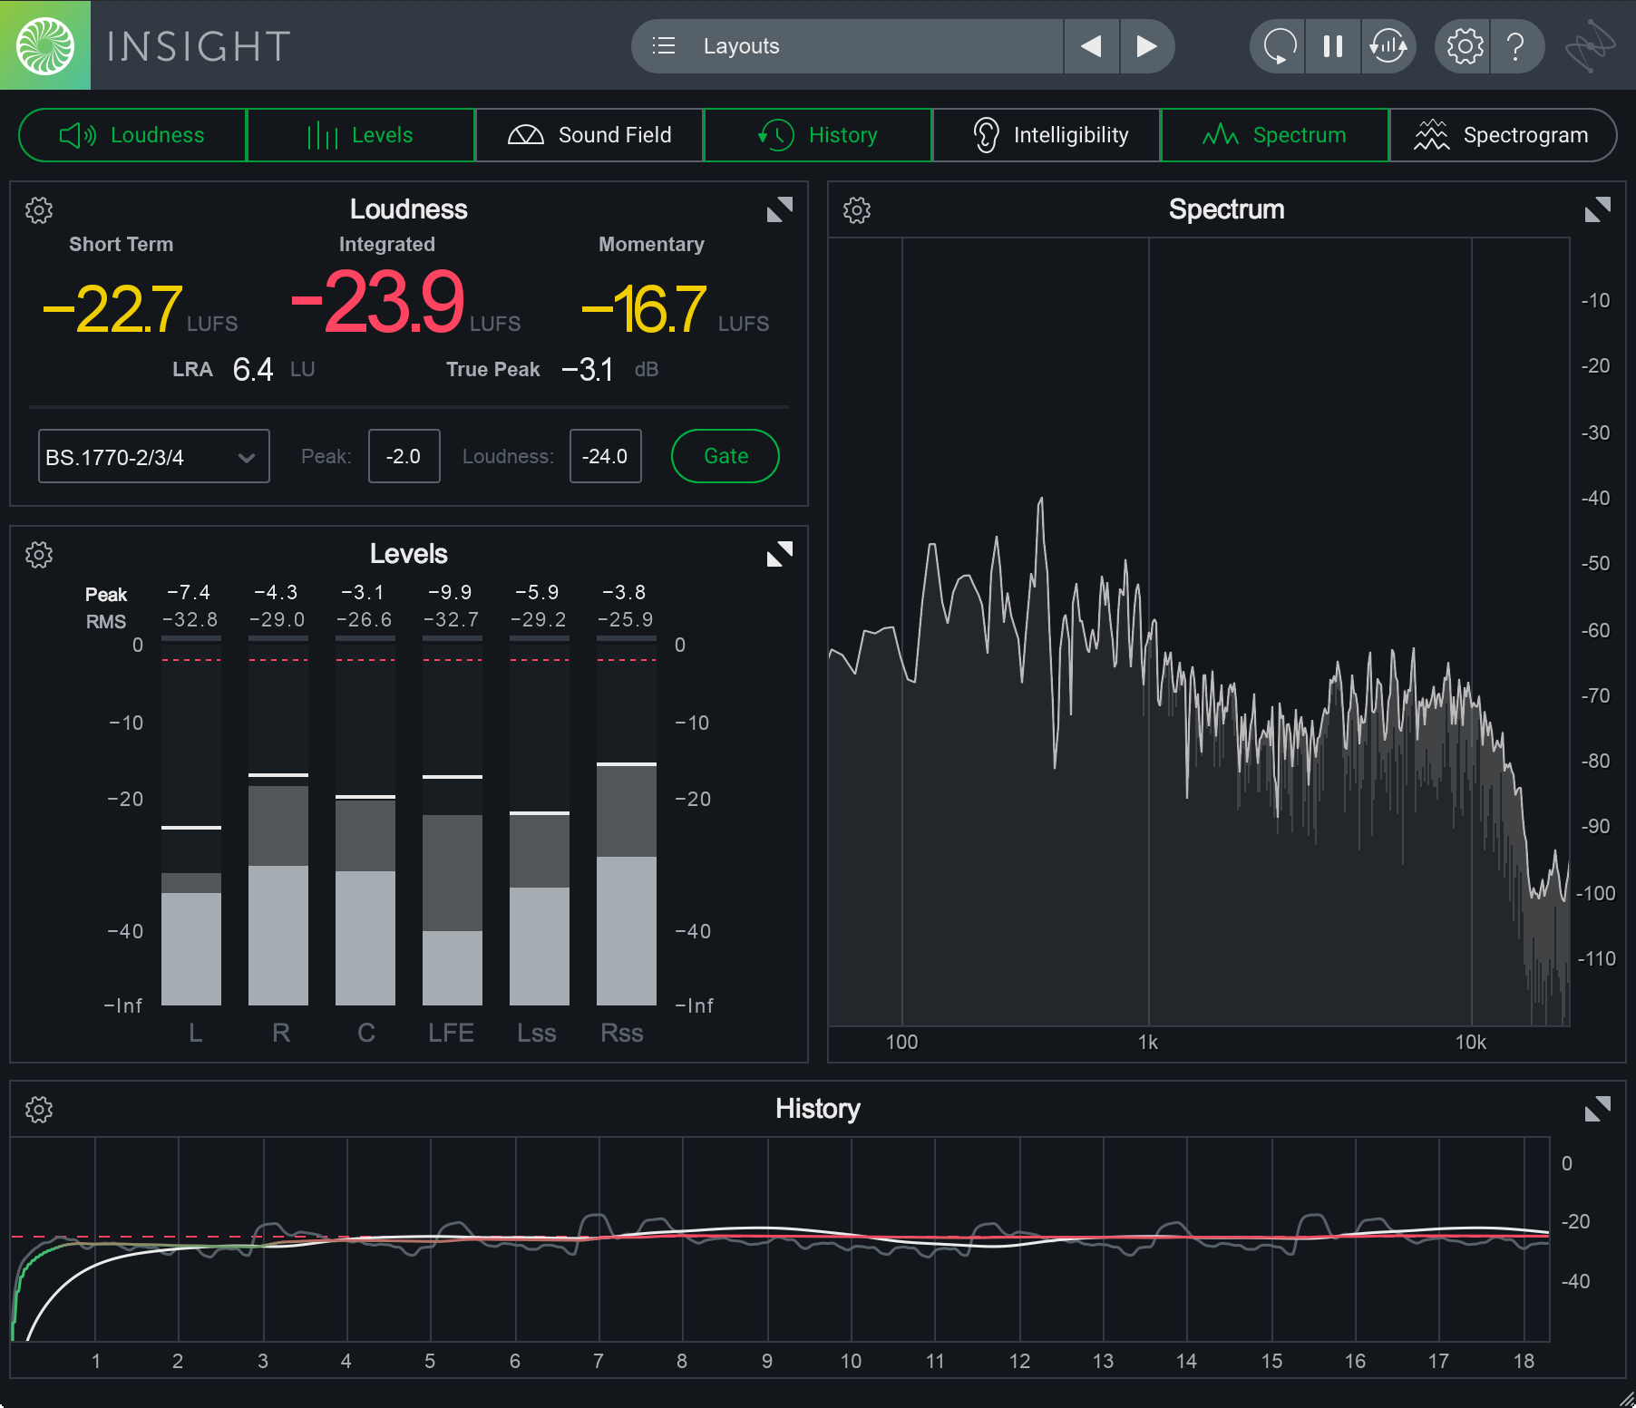Toggle the History module tab
The width and height of the screenshot is (1636, 1408).
818,135
